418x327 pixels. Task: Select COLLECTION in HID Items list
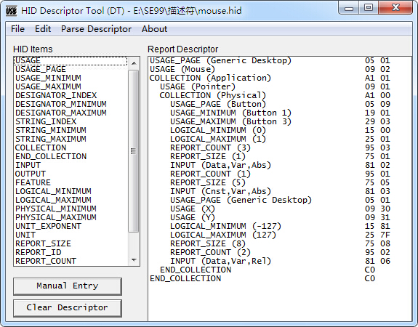click(71, 148)
